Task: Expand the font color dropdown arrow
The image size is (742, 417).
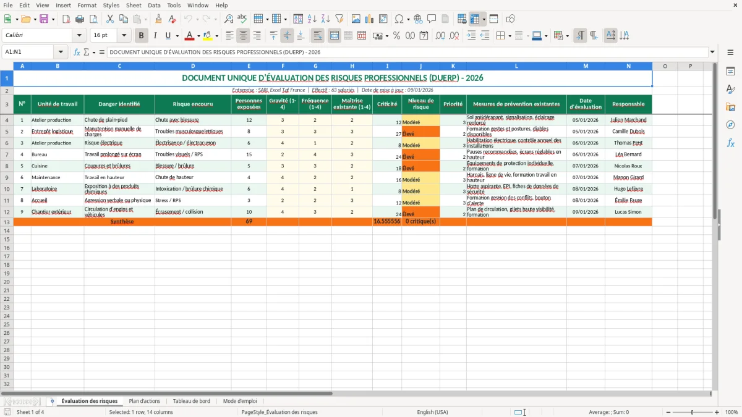Action: [198, 36]
